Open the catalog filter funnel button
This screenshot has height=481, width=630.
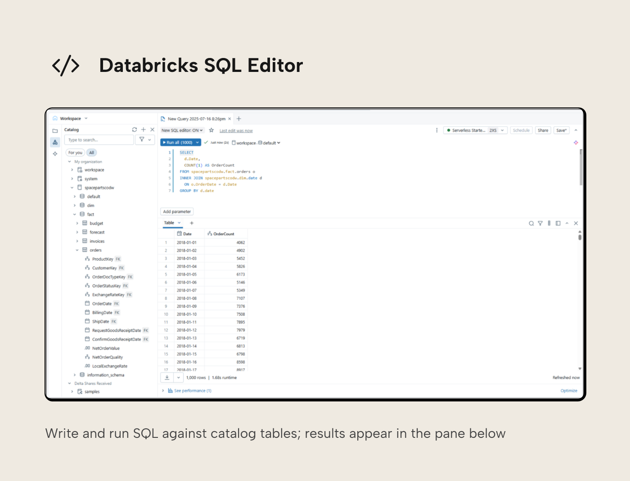[145, 140]
